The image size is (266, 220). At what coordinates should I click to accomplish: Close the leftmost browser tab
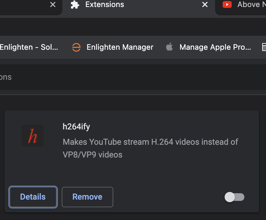53,4
